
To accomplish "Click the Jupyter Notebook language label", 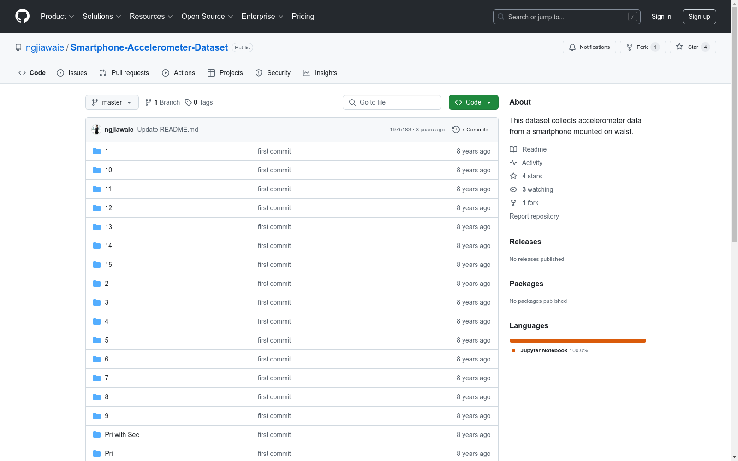I will pos(544,350).
